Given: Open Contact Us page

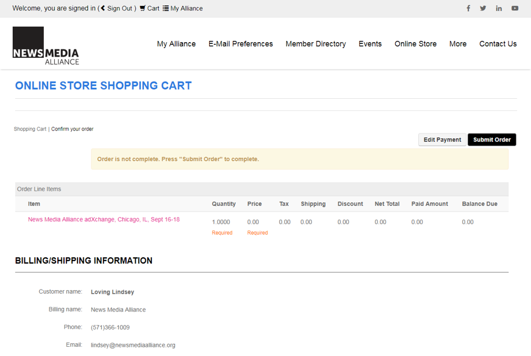Looking at the screenshot, I should click(x=498, y=44).
